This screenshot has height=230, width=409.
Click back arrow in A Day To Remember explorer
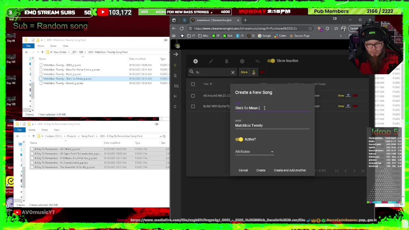click(18, 136)
